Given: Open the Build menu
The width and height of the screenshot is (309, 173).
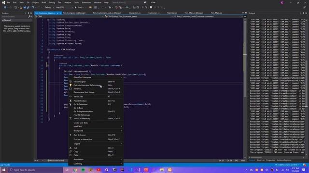Looking at the screenshot, I should 44,2.
